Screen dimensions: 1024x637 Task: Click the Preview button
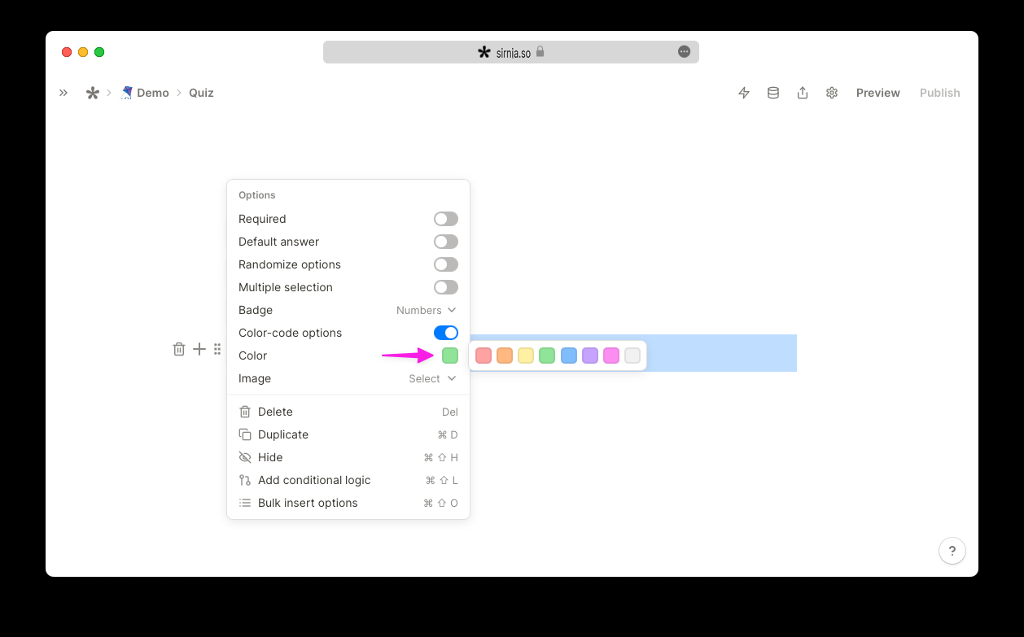[877, 93]
